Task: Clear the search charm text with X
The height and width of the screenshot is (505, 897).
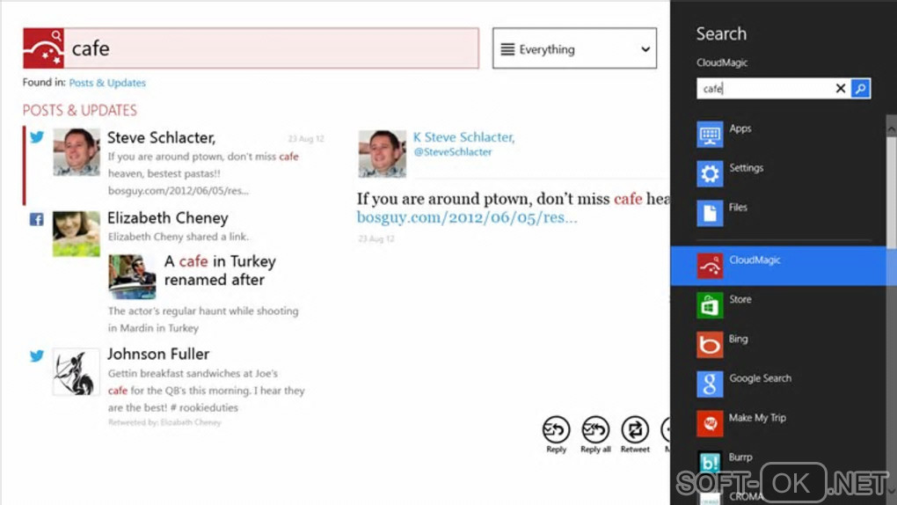Action: tap(841, 89)
